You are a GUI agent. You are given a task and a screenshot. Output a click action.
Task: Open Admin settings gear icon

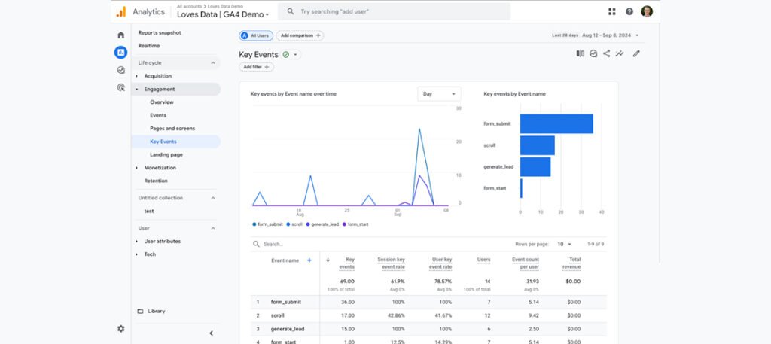120,329
